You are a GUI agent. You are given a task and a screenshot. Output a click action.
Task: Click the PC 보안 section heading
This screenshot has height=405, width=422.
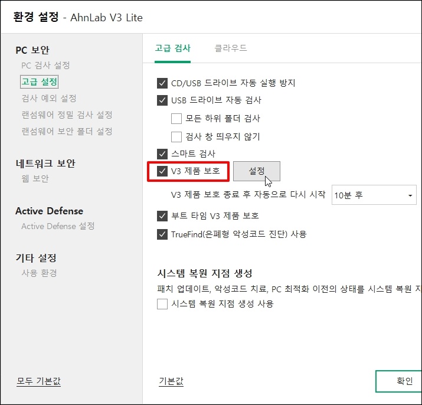tap(32, 50)
